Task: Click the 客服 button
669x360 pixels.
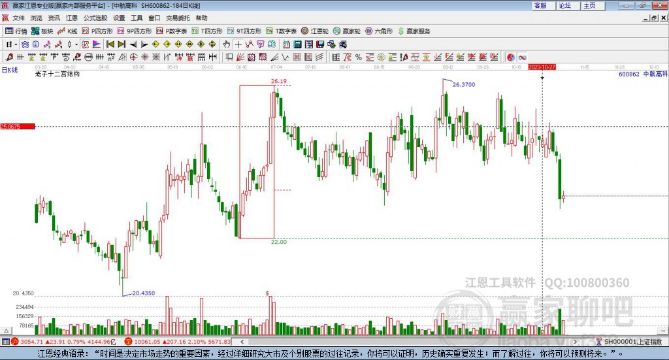Action: pyautogui.click(x=543, y=5)
